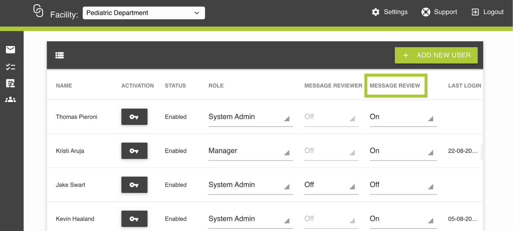Expand Role dropdown for Thomas Pieroni
The image size is (513, 231).
pyautogui.click(x=250, y=117)
